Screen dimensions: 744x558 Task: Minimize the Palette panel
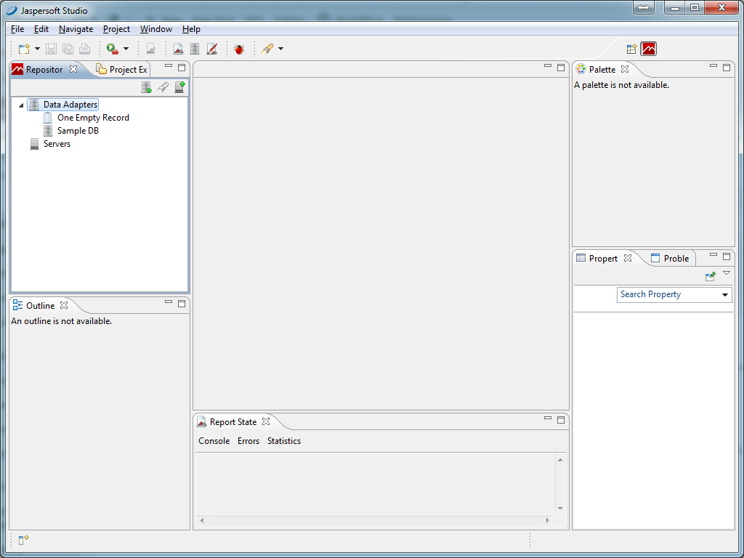coord(713,66)
